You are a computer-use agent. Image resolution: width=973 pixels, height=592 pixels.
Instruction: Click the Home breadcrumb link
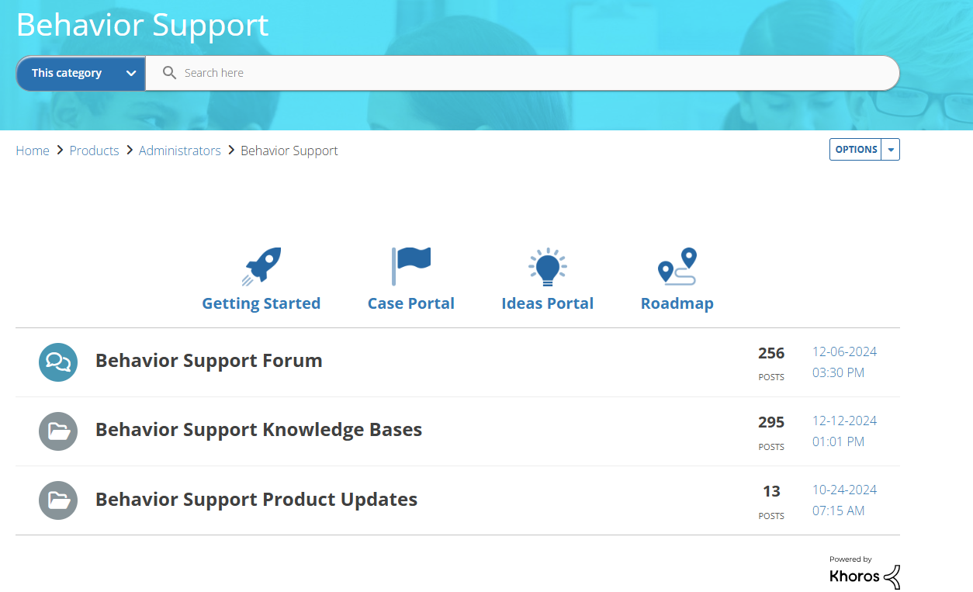(x=33, y=150)
